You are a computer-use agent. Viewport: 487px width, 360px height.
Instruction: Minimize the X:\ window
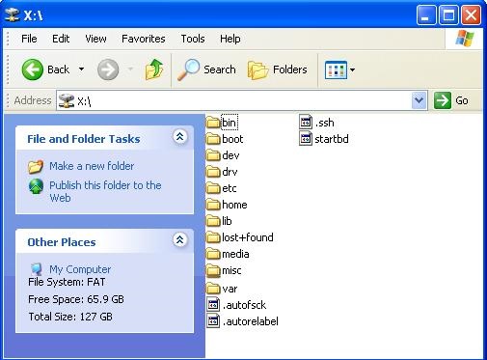[x=426, y=14]
